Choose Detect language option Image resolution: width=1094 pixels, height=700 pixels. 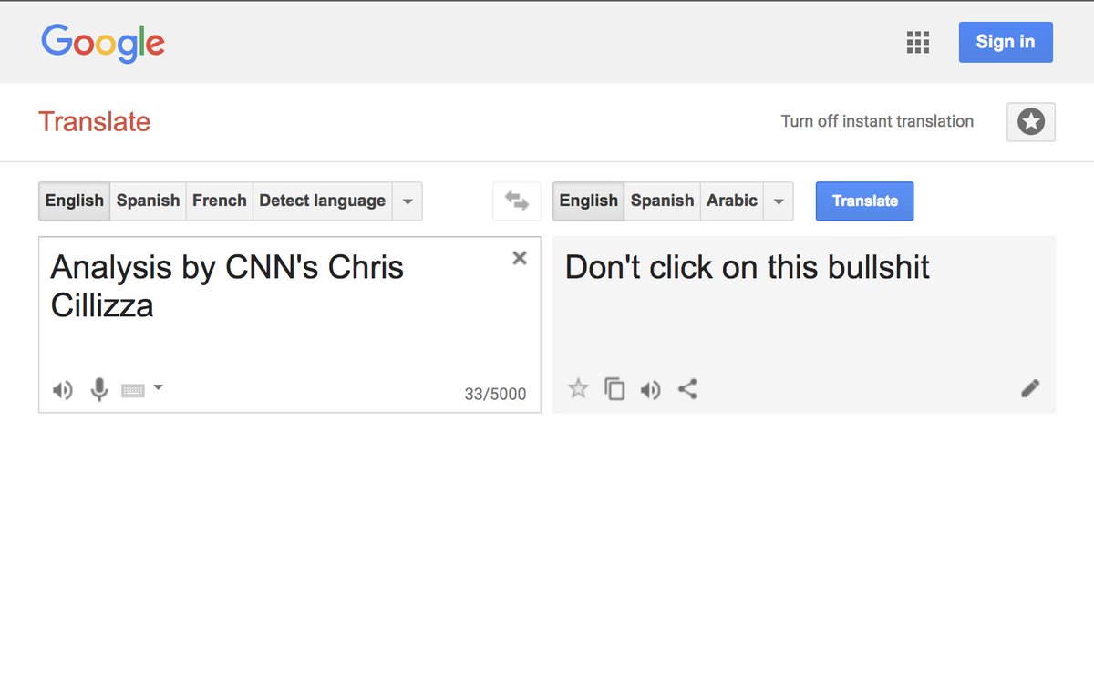point(323,201)
